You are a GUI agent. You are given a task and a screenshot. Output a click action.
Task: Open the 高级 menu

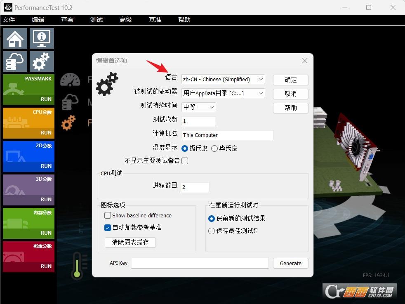click(x=126, y=20)
